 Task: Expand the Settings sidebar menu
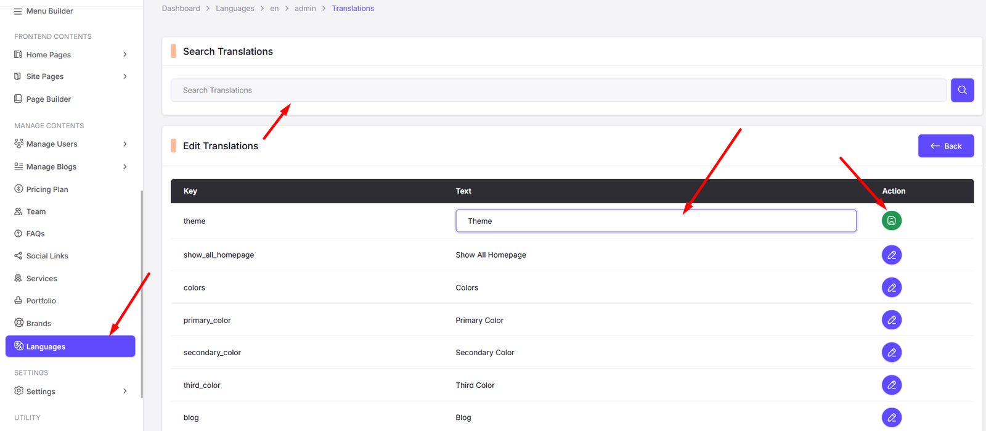[125, 392]
